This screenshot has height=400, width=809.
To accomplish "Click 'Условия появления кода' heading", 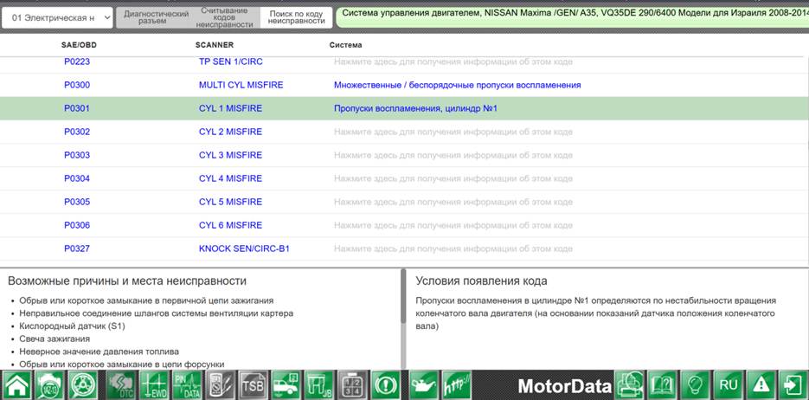I will (x=481, y=281).
